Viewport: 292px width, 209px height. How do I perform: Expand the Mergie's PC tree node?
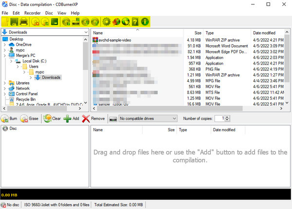pos(5,55)
